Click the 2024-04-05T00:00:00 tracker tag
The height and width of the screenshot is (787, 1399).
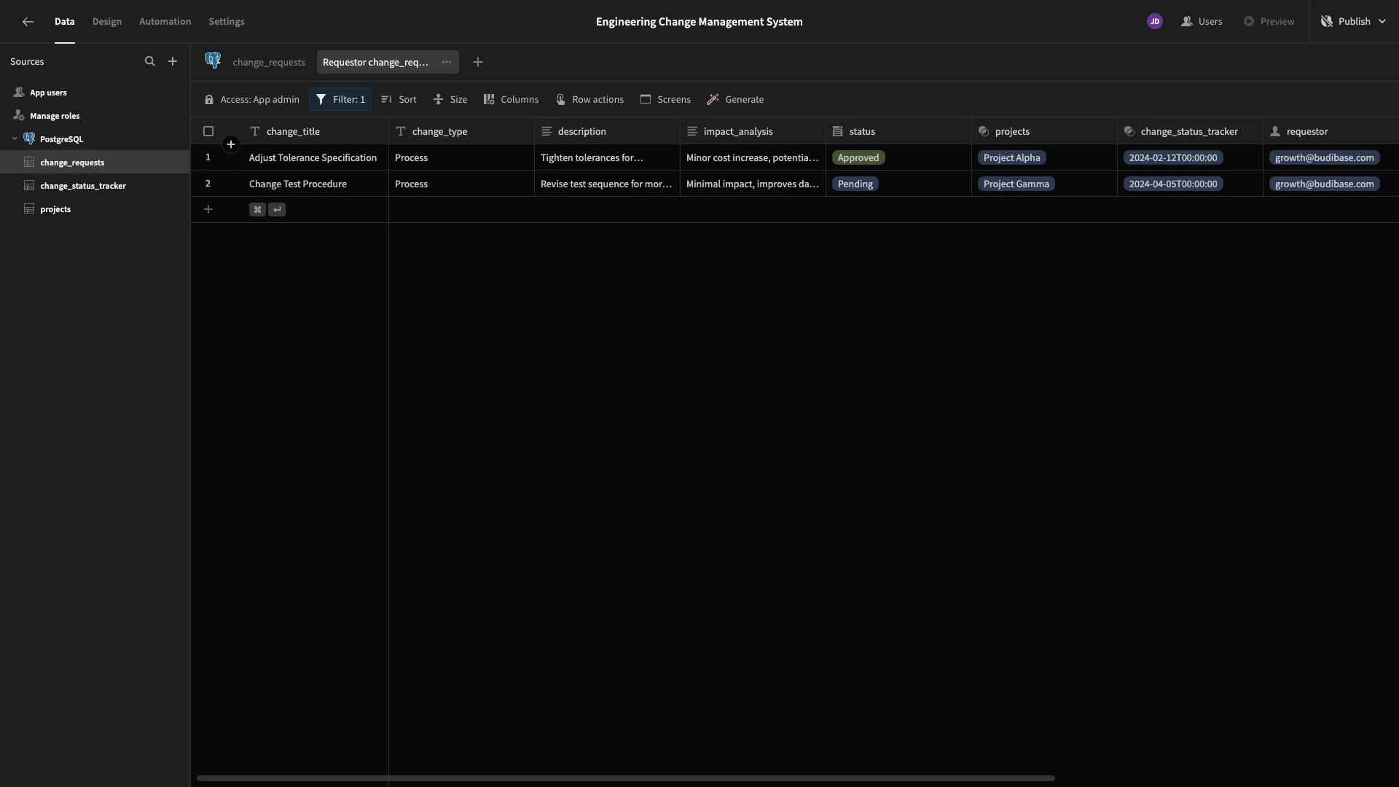[1173, 184]
